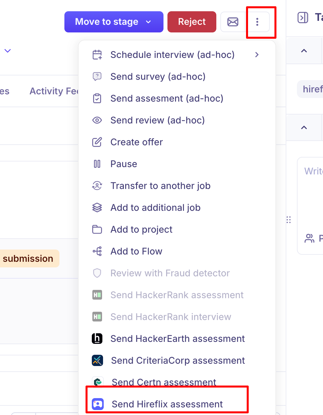The height and width of the screenshot is (415, 323).
Task: Collapse the second right panel section chevron
Action: click(304, 127)
